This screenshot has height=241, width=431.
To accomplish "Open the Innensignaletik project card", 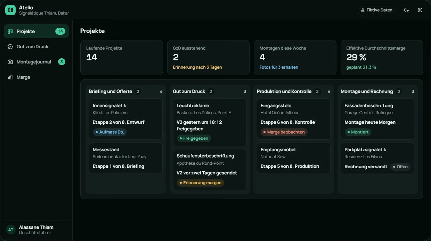I will pos(125,119).
